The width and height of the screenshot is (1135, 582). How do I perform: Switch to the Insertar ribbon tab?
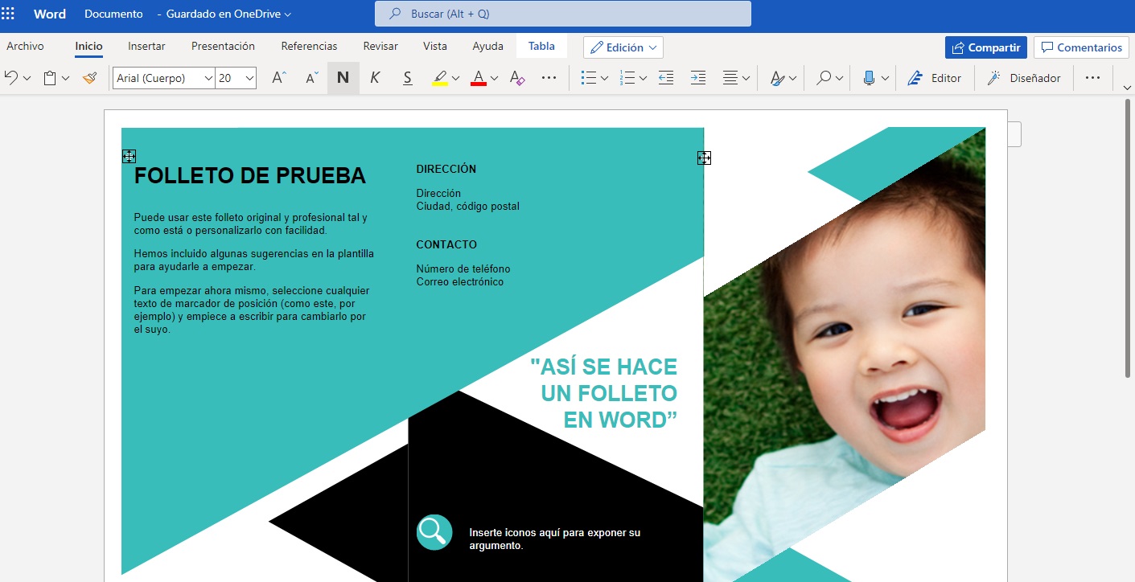[x=146, y=47]
